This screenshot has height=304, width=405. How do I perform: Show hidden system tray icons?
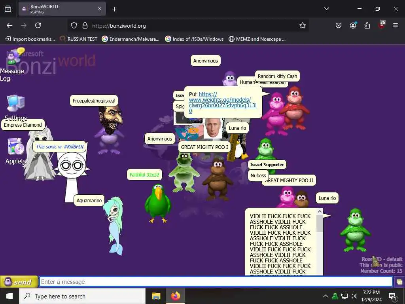click(326, 296)
